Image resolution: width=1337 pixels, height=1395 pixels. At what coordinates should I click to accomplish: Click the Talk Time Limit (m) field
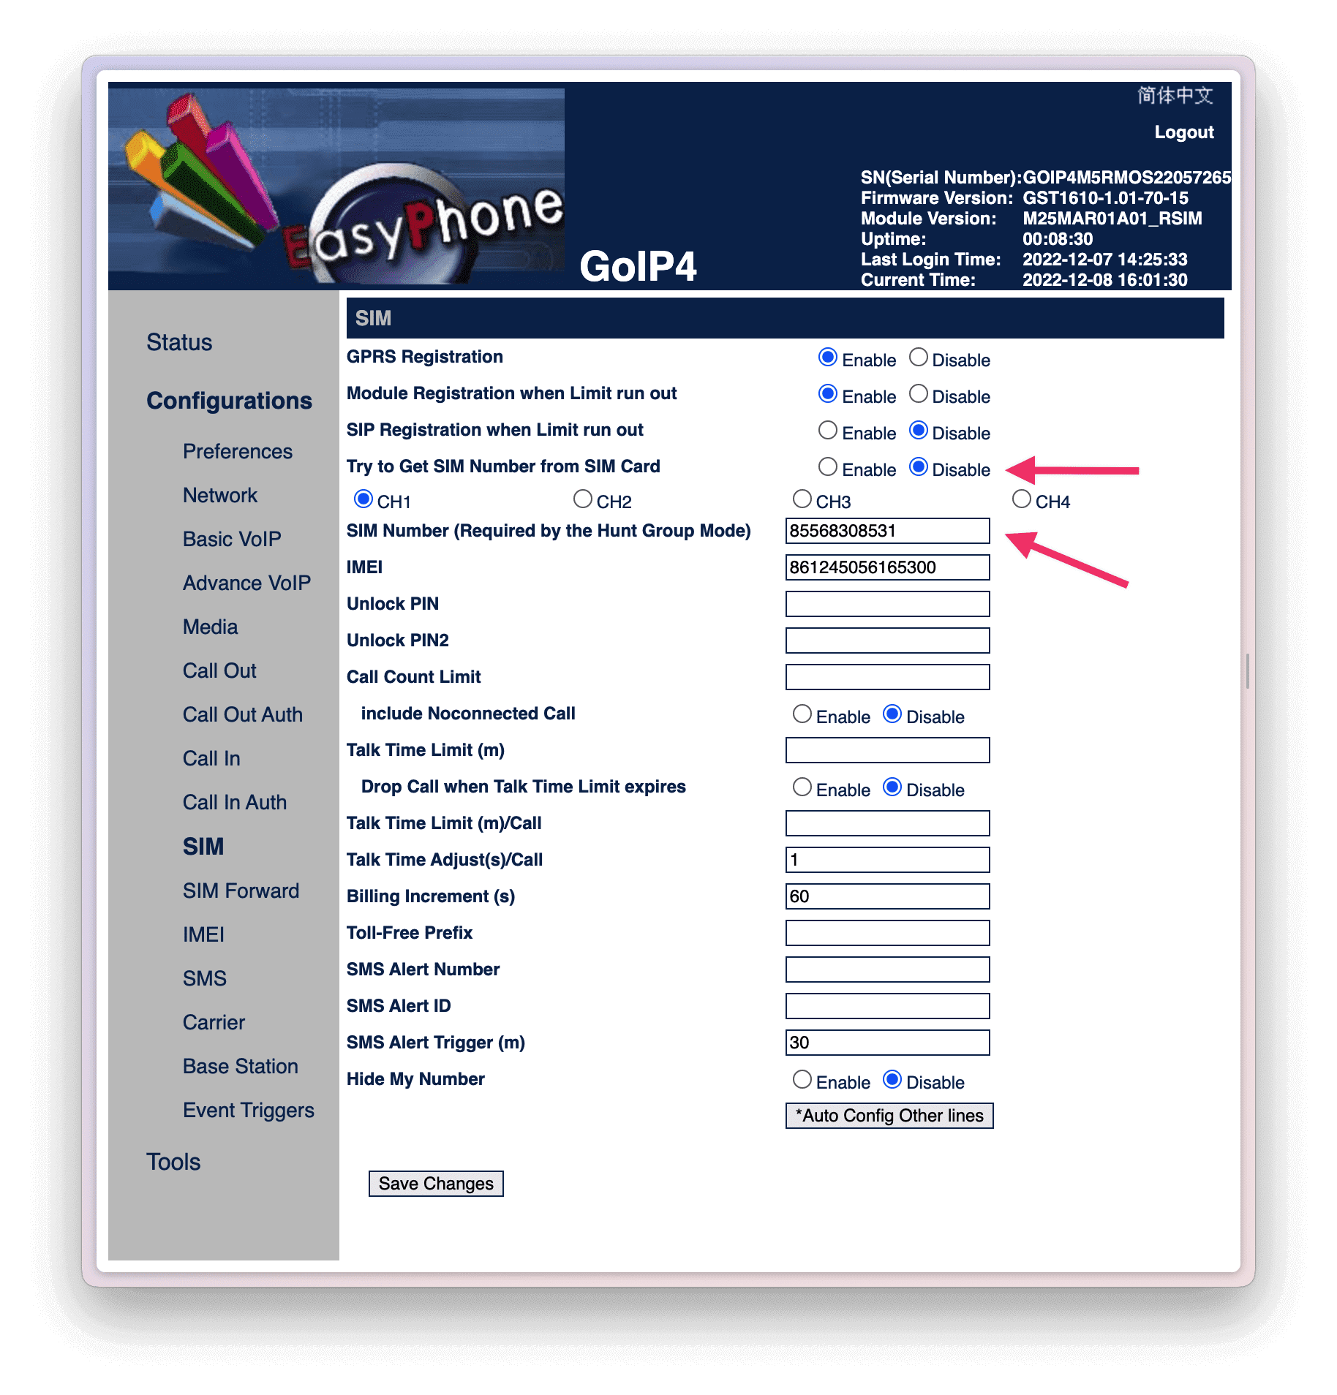tap(887, 750)
